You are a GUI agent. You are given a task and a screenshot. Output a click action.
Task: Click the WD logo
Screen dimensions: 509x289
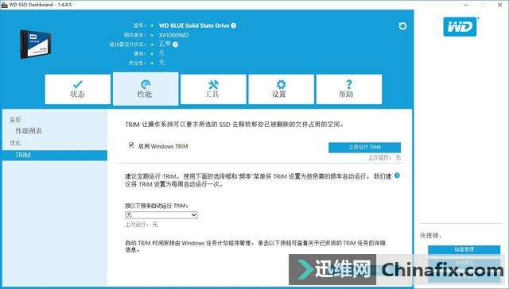point(460,27)
